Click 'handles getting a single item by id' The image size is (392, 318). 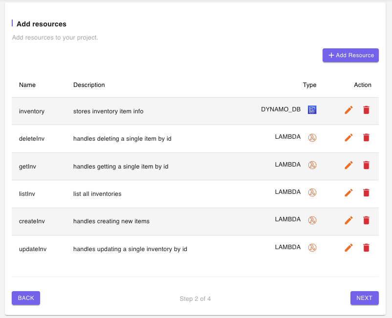click(121, 167)
